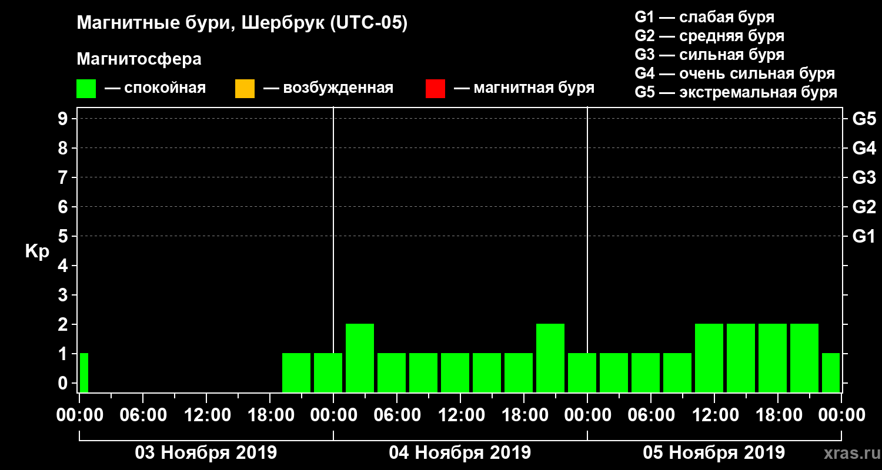
Task: Click the '03 Ноября 2019' date label
Action: (x=206, y=452)
